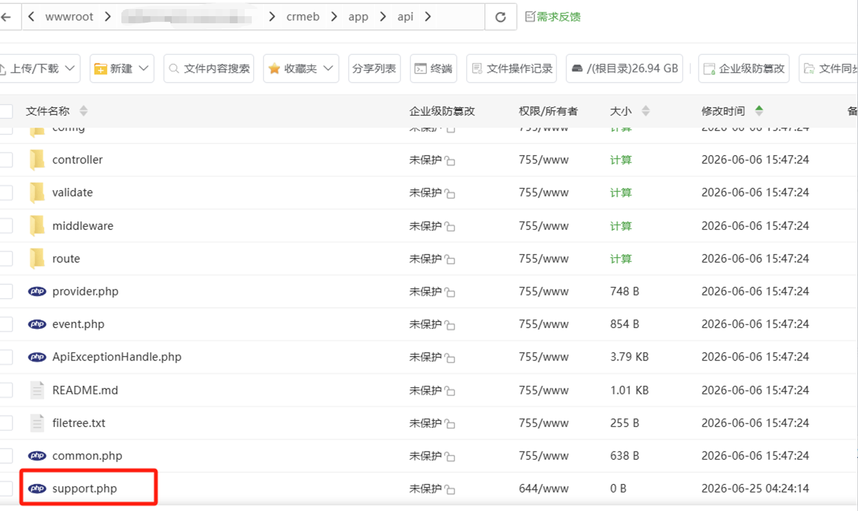Click the refresh icon beside the path bar
The height and width of the screenshot is (511, 858).
[x=500, y=17]
